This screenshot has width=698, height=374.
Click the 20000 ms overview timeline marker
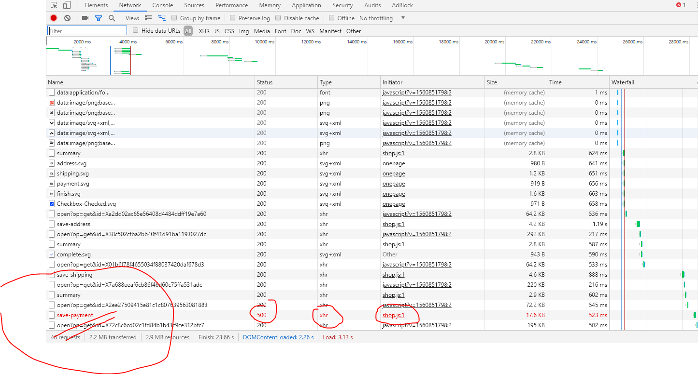pyautogui.click(x=494, y=42)
